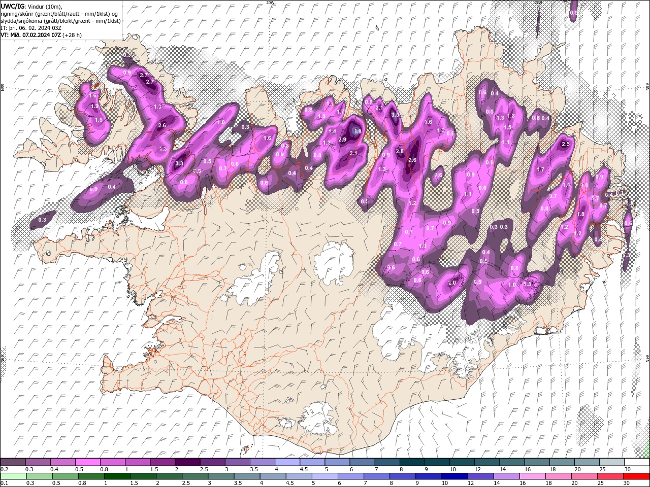650x487 pixels.
Task: Click the "1.9" snowfall value on map
Action: (94, 107)
